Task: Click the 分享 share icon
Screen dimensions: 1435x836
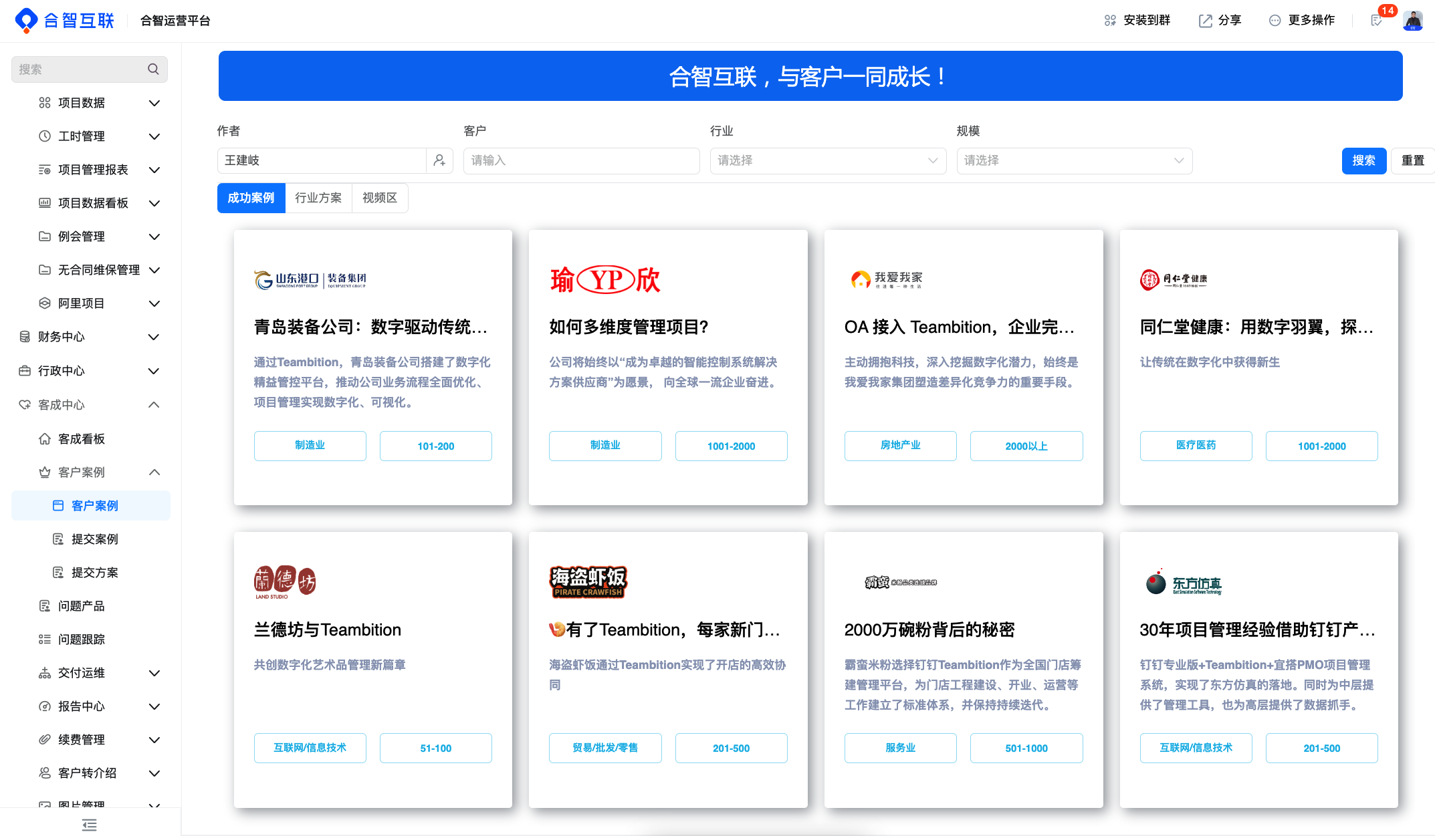Action: [1205, 21]
